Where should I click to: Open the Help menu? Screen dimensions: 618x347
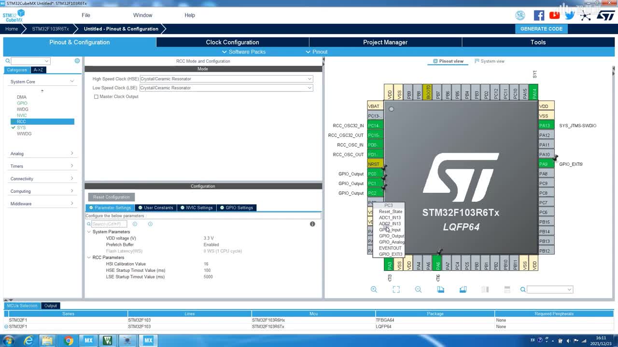(x=190, y=15)
